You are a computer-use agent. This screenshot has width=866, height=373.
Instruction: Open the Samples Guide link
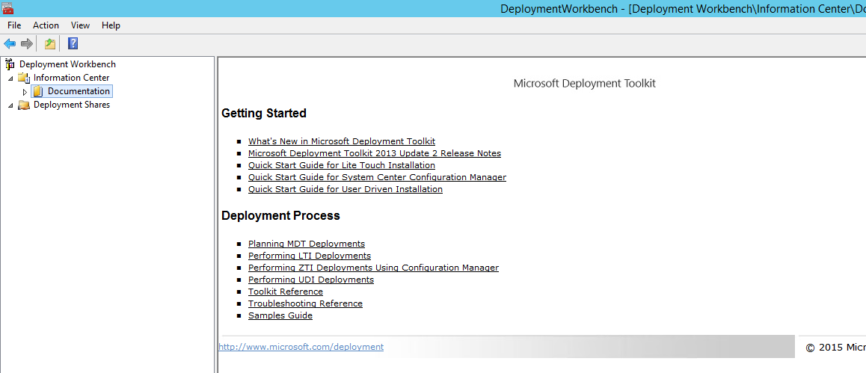click(280, 316)
